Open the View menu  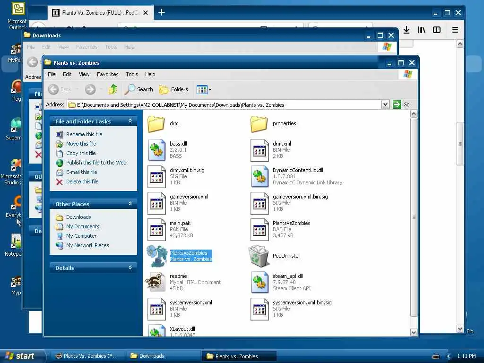point(84,74)
